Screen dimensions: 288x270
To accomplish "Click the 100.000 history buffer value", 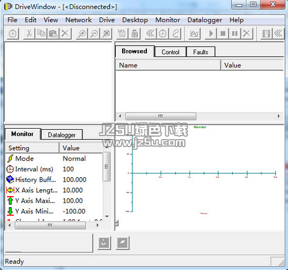I will pyautogui.click(x=75, y=179).
